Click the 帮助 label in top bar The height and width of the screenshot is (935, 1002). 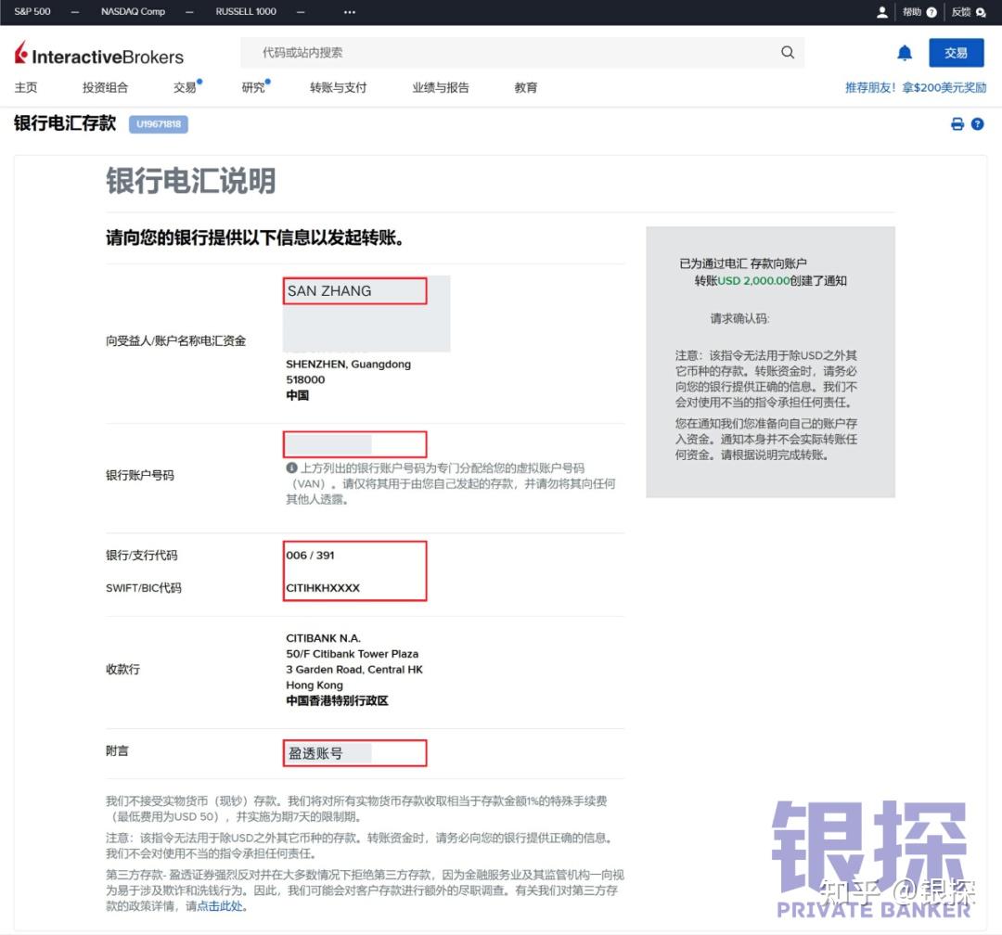[x=912, y=12]
